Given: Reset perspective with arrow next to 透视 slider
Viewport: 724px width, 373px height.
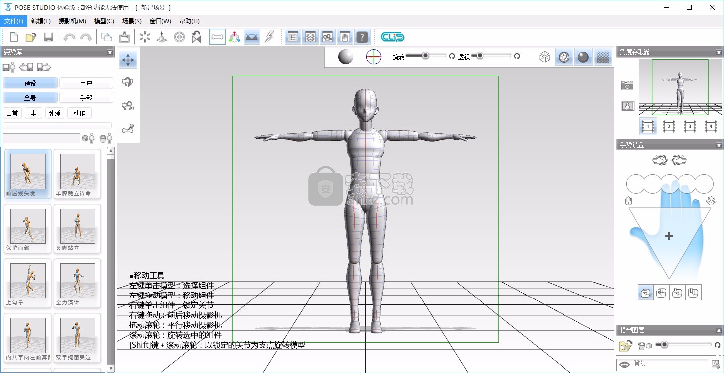Looking at the screenshot, I should click(517, 57).
